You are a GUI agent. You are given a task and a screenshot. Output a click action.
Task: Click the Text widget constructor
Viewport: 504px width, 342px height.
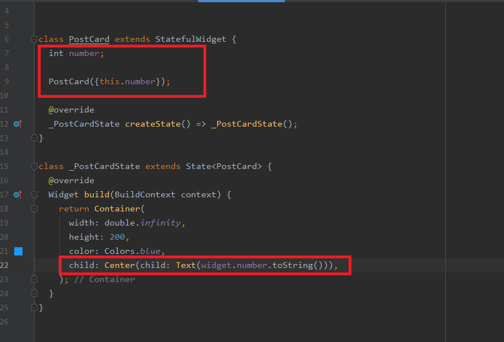[185, 266]
